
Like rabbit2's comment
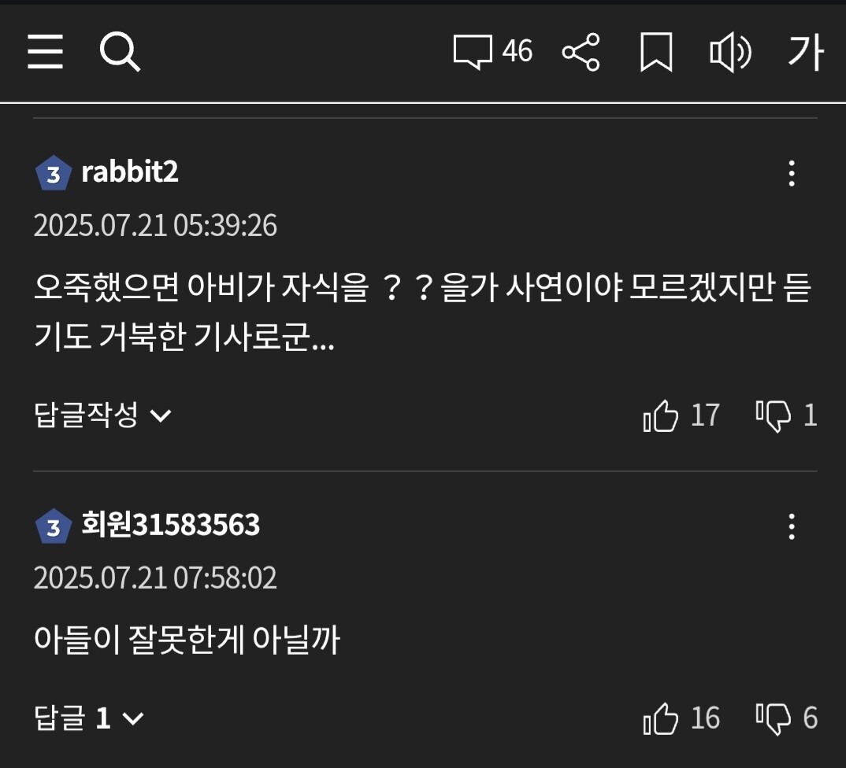pyautogui.click(x=661, y=415)
